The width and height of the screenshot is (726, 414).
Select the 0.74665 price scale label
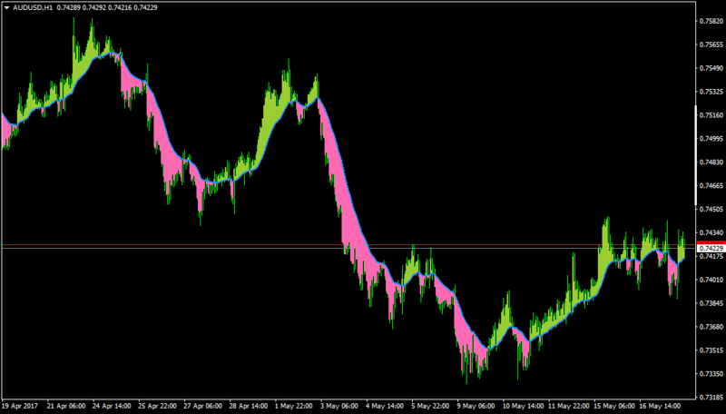coord(711,186)
